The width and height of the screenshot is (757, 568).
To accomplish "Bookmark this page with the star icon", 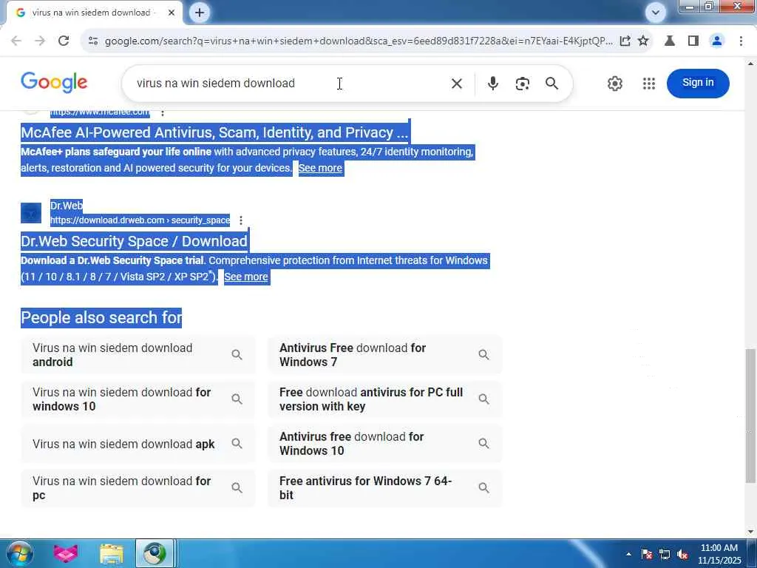I will pyautogui.click(x=643, y=41).
